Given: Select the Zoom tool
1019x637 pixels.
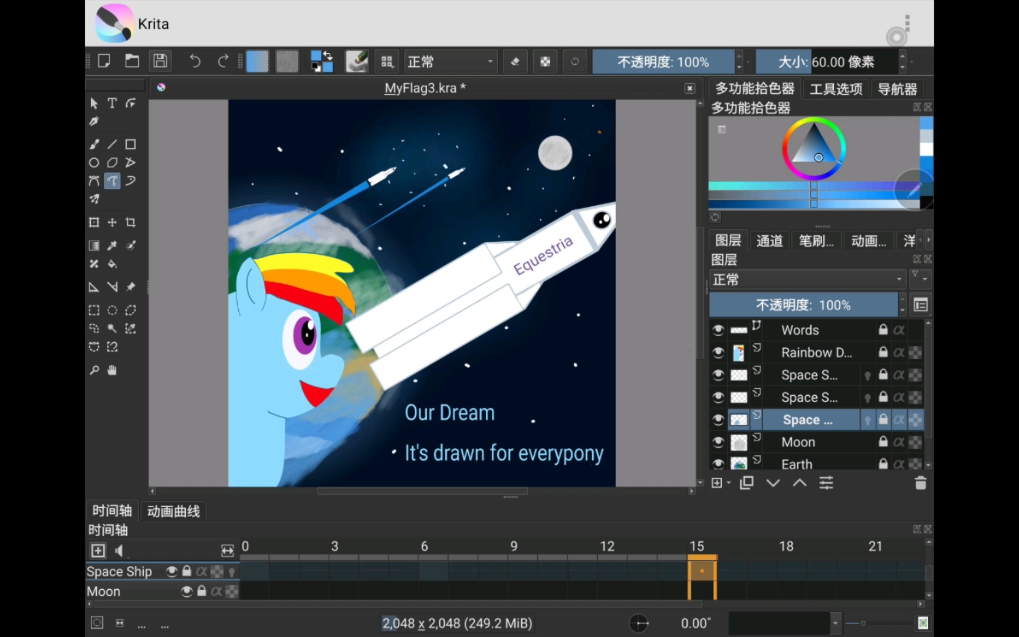Looking at the screenshot, I should 94,370.
